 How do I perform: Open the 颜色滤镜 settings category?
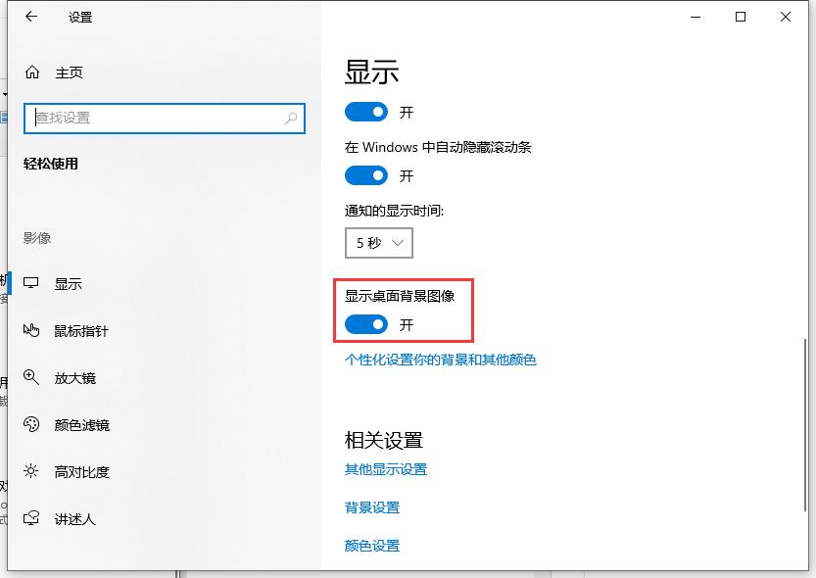pyautogui.click(x=82, y=425)
